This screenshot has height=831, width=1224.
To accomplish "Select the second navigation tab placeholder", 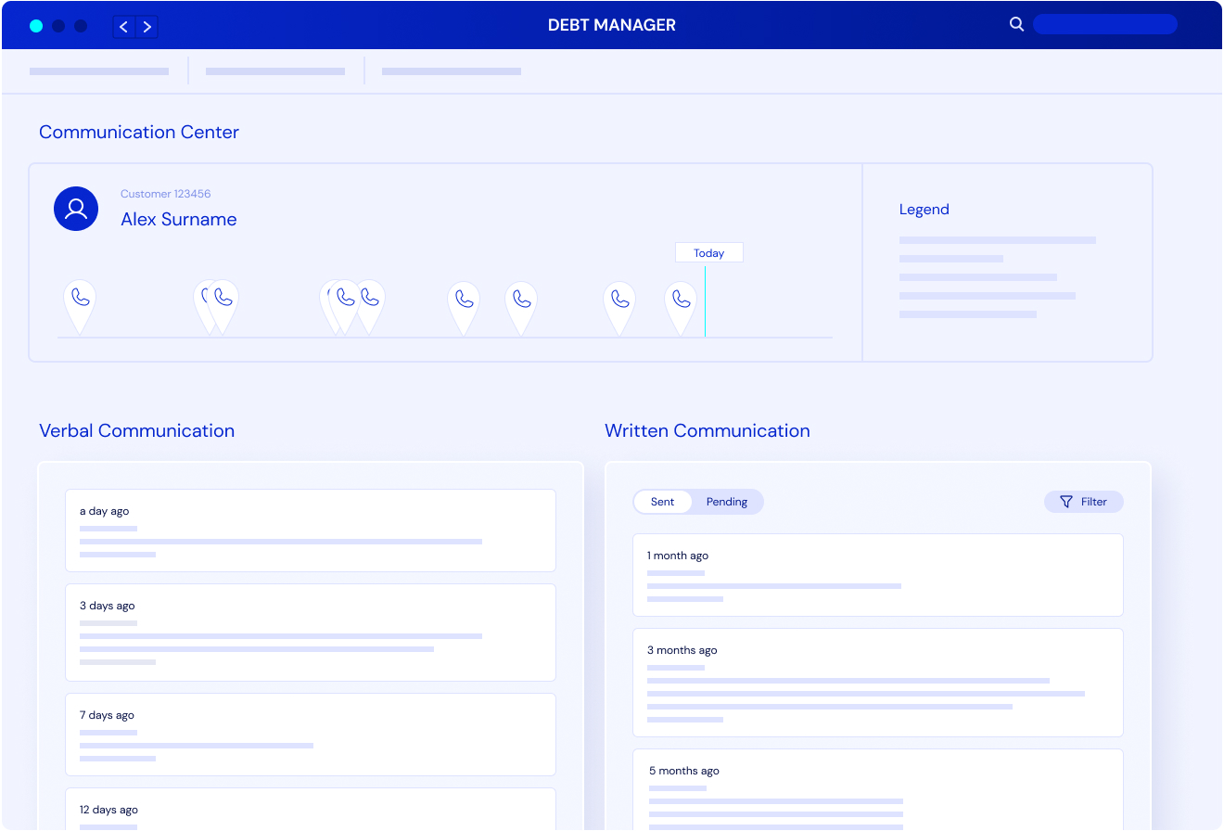I will click(275, 71).
